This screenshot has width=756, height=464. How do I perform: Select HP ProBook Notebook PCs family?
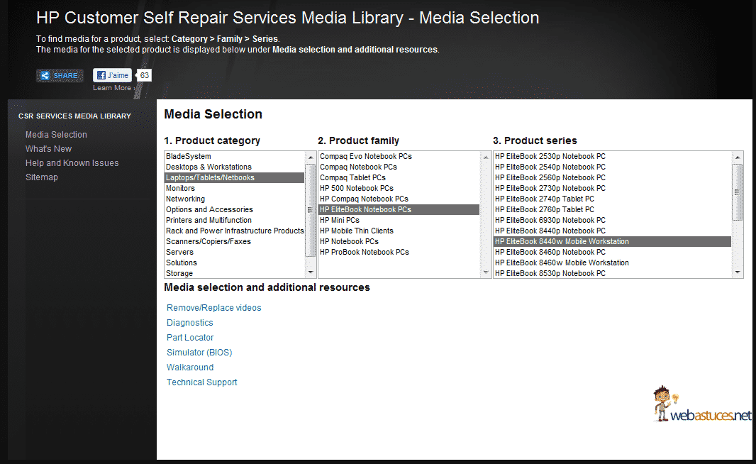coord(399,252)
